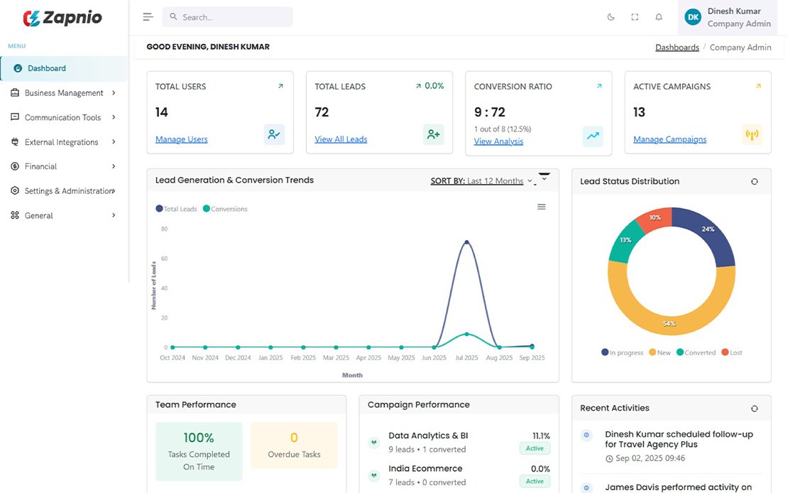The width and height of the screenshot is (788, 493).
Task: Click Manage Users link
Action: [x=182, y=139]
